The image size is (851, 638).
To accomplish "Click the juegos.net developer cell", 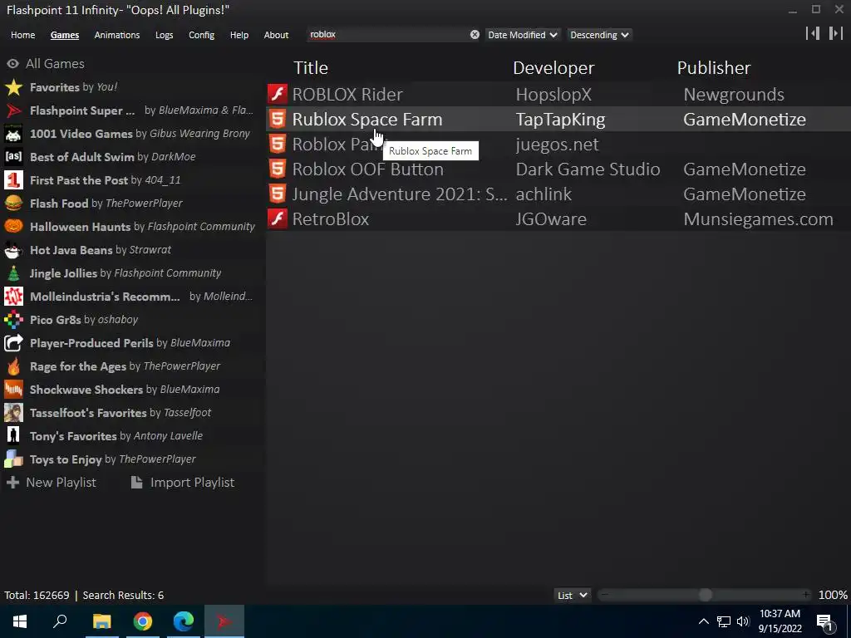I will 557,145.
